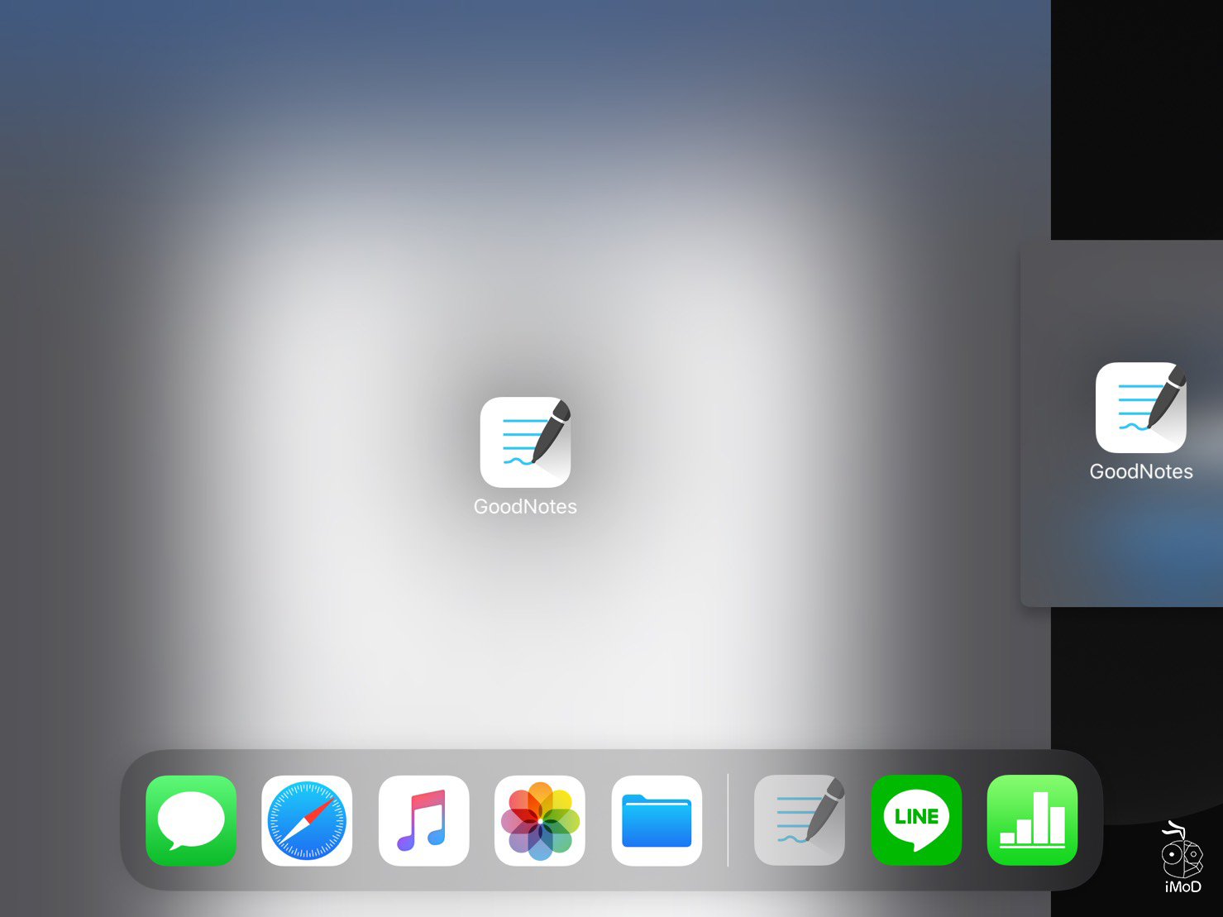Open the Files app folder icon
Image resolution: width=1223 pixels, height=917 pixels.
[x=657, y=820]
